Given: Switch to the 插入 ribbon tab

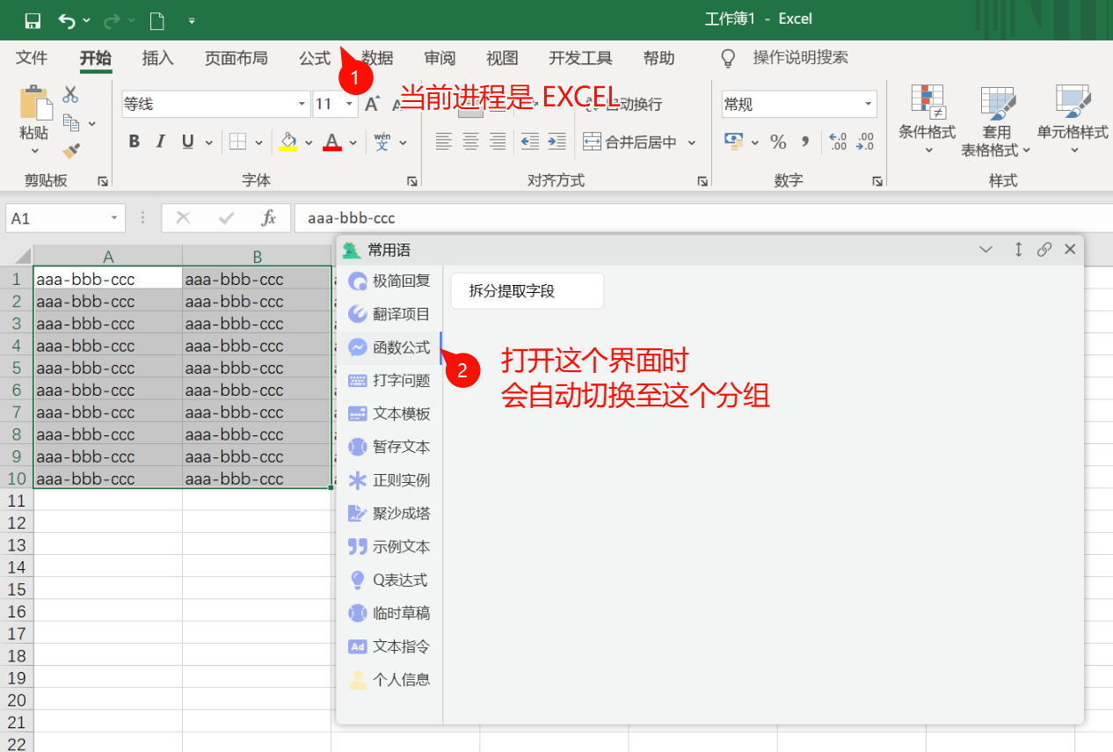Looking at the screenshot, I should pos(158,58).
